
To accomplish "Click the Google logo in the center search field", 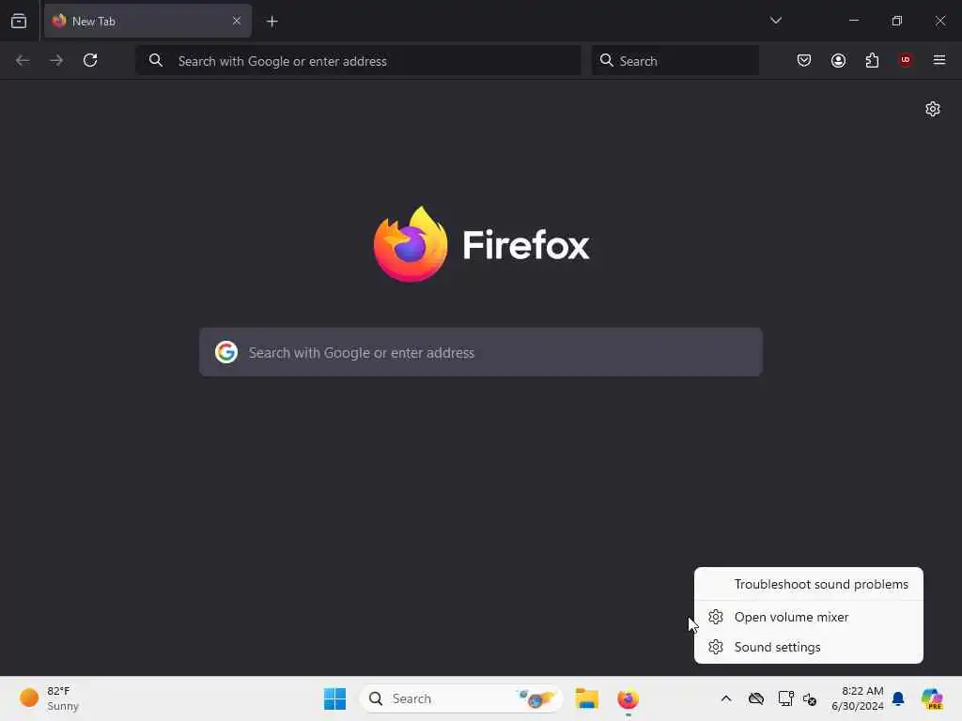I will click(226, 353).
